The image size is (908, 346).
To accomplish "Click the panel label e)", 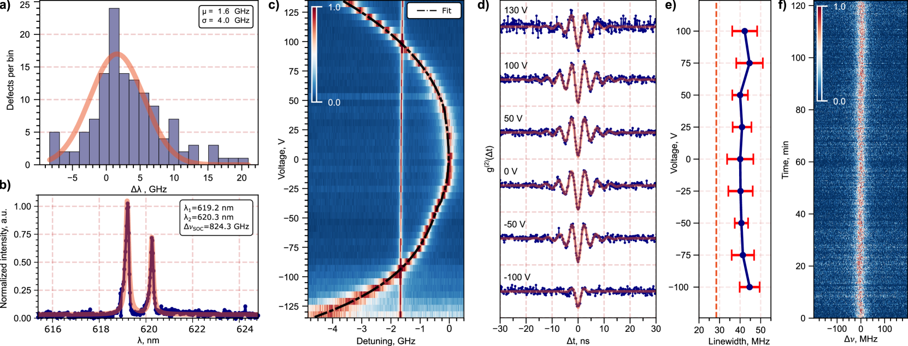I will [670, 6].
